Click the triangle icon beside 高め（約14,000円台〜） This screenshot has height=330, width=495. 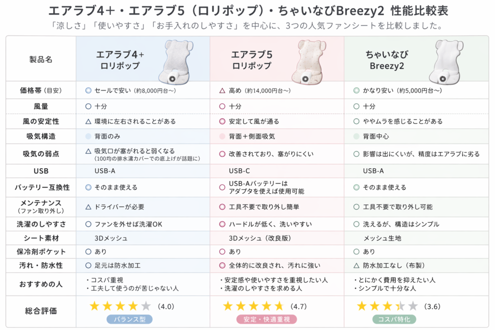[x=222, y=90]
